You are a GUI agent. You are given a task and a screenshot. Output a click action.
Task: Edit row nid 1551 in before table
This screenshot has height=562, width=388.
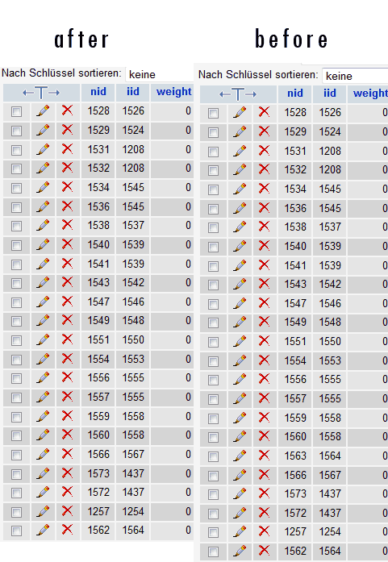(x=240, y=341)
